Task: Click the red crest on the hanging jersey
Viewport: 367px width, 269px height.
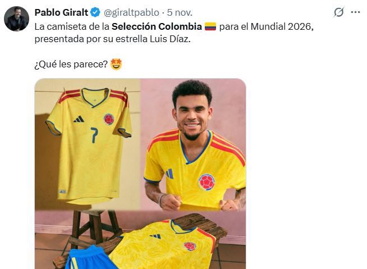Action: point(109,119)
